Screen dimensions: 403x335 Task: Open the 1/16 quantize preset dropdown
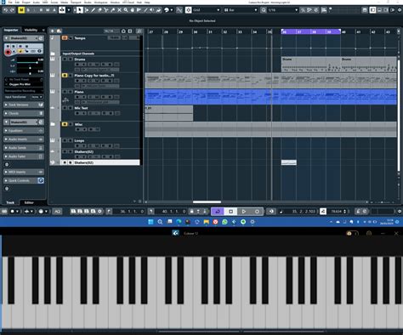coord(283,10)
